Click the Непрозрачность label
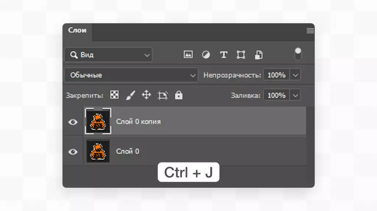This screenshot has width=377, height=211. [232, 75]
